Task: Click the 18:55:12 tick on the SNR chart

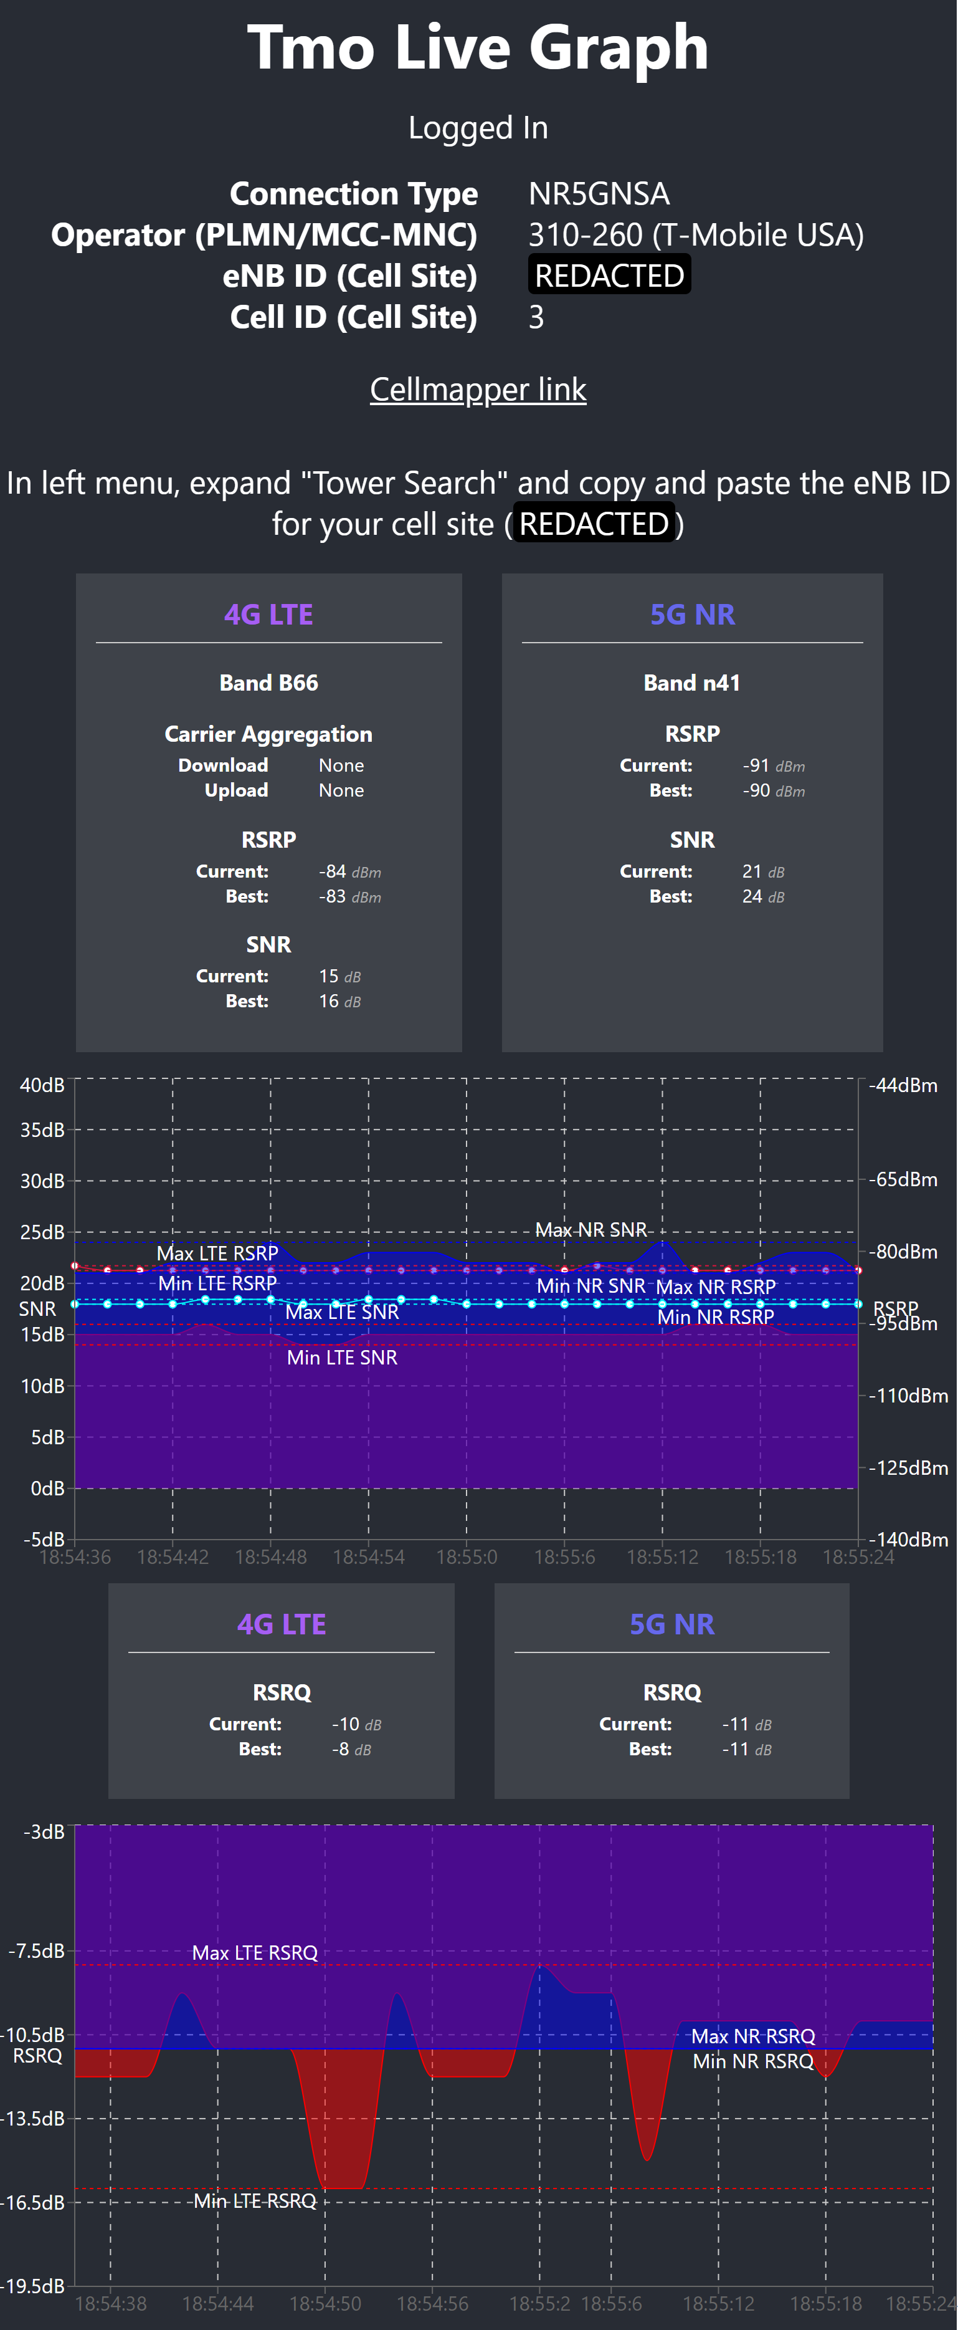Action: [x=663, y=1556]
